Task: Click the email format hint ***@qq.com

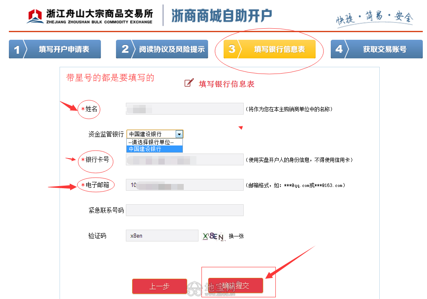Action: tap(296, 185)
